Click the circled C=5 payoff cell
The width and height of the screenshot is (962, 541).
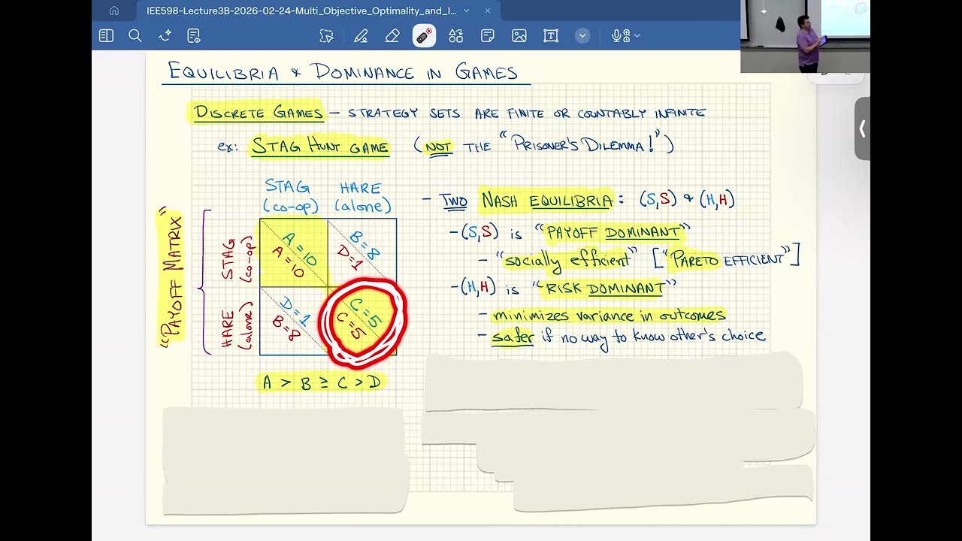click(363, 321)
